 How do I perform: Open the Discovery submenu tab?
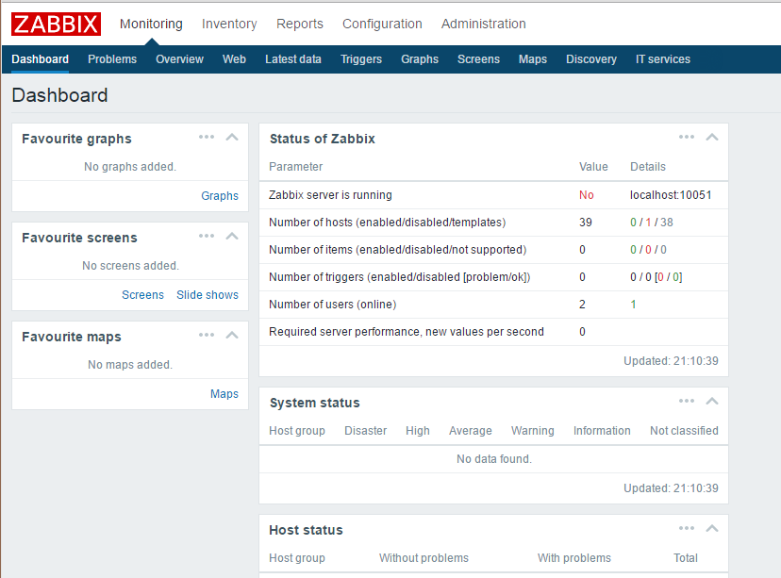tap(591, 59)
